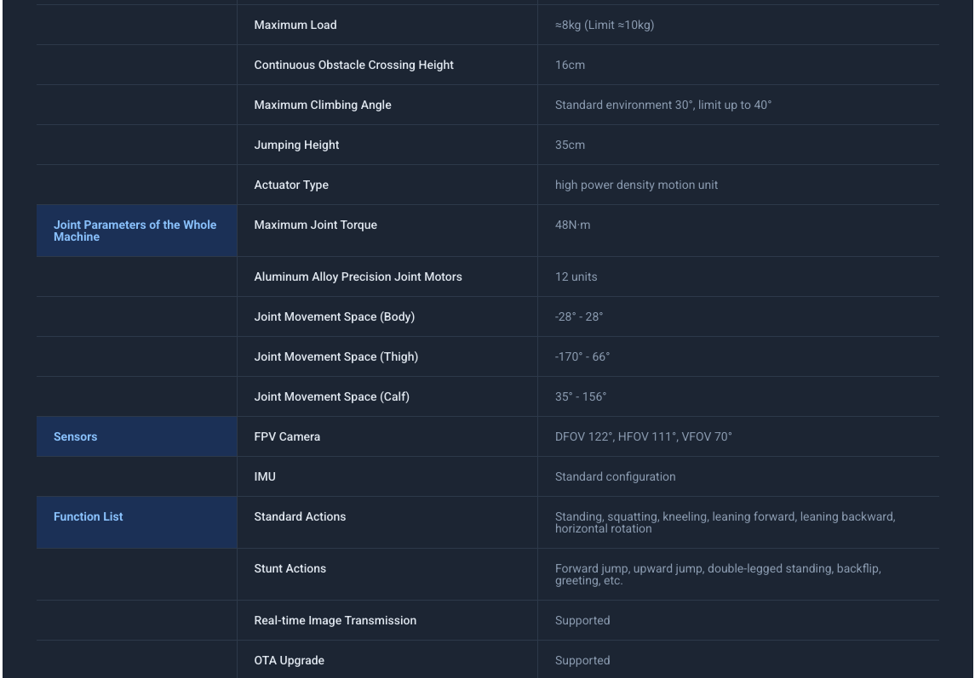
Task: Click the 'Maximum Joint Torque' label
Action: [315, 225]
